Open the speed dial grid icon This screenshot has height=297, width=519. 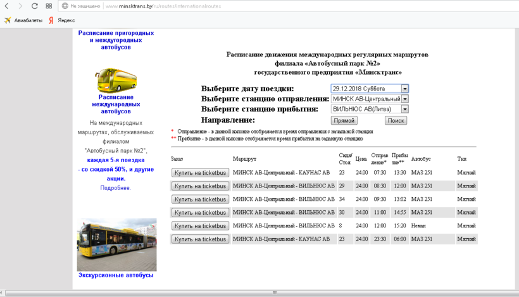tap(49, 6)
